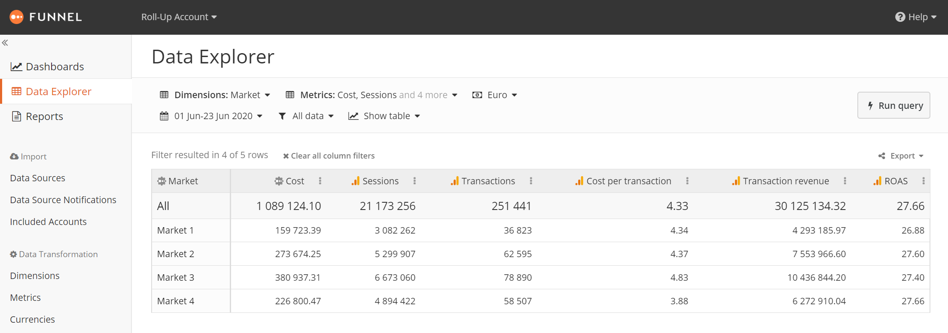Viewport: 948px width, 333px height.
Task: Open the Dimensions: Market dropdown
Action: pyautogui.click(x=215, y=95)
